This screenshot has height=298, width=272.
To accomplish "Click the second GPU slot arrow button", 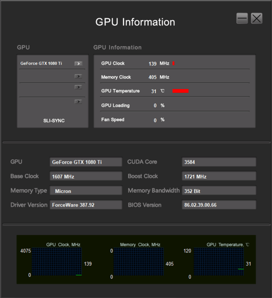I will click(x=78, y=76).
